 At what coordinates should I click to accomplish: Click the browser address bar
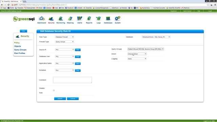pos(108,5)
